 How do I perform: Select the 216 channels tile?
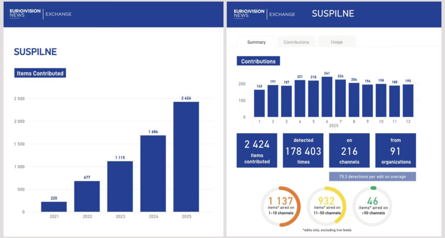point(349,150)
